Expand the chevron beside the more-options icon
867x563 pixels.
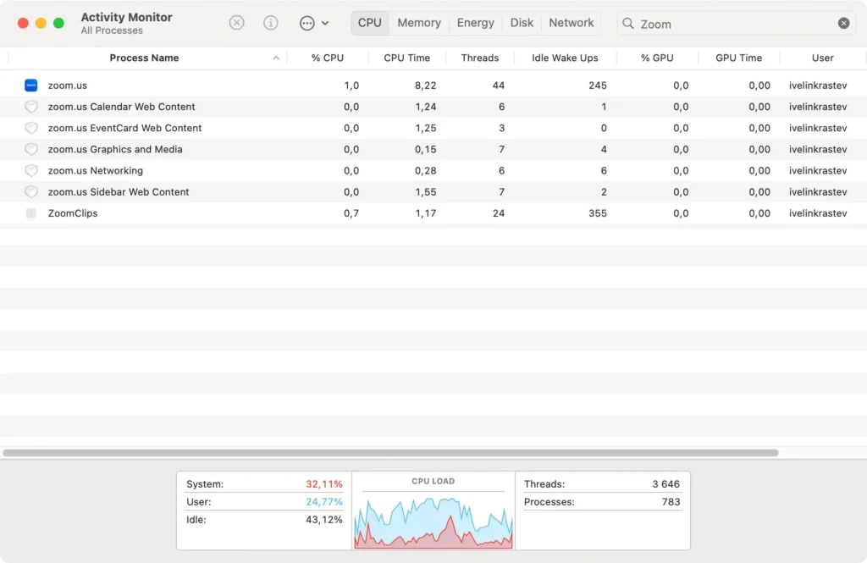(325, 23)
